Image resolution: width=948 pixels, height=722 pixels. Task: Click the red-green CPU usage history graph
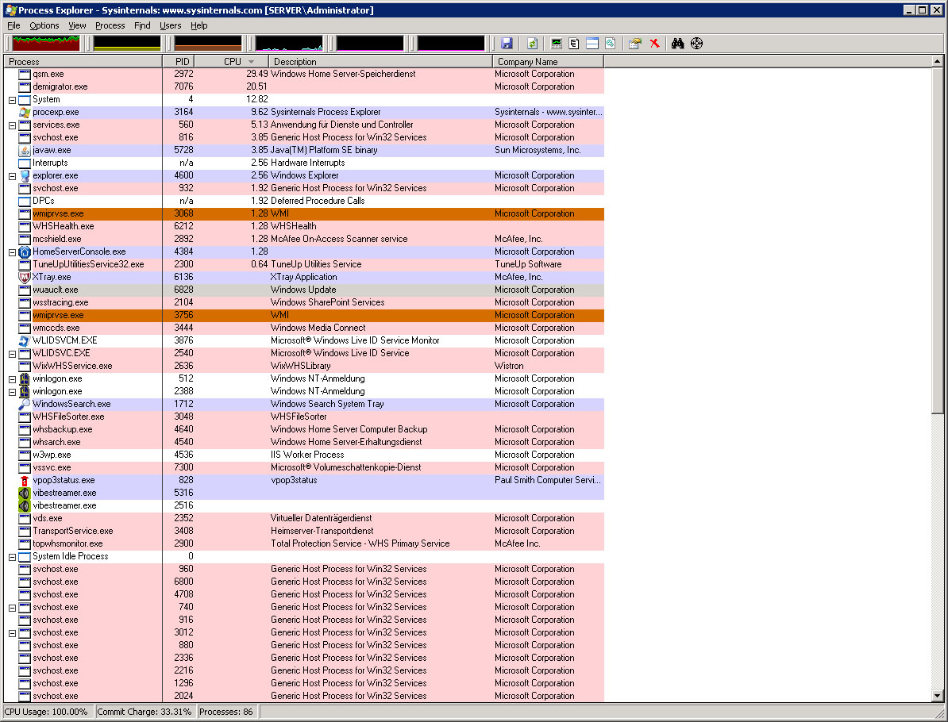[x=46, y=44]
